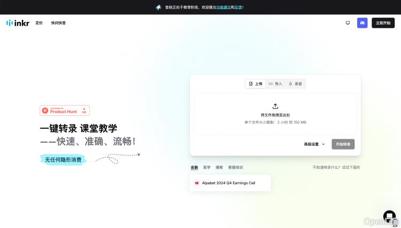Click the file size limit text
The width and height of the screenshot is (401, 228).
(x=275, y=122)
